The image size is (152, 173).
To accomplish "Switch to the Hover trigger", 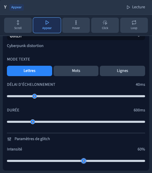I will point(76,25).
